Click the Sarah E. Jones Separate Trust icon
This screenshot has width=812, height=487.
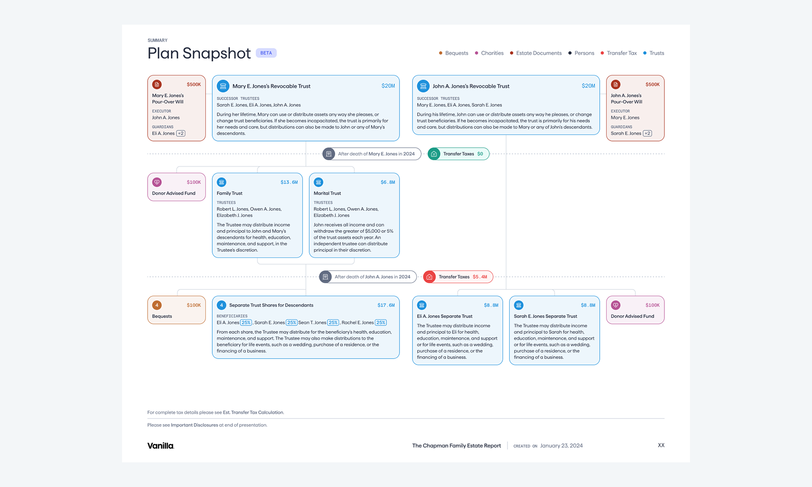pyautogui.click(x=519, y=305)
